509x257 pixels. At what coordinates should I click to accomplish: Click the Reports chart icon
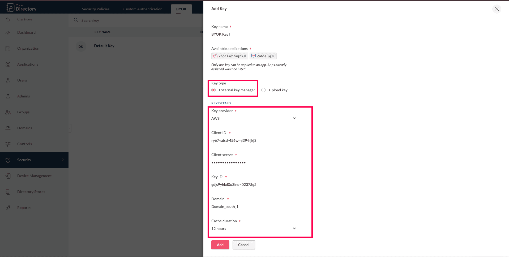pos(8,208)
